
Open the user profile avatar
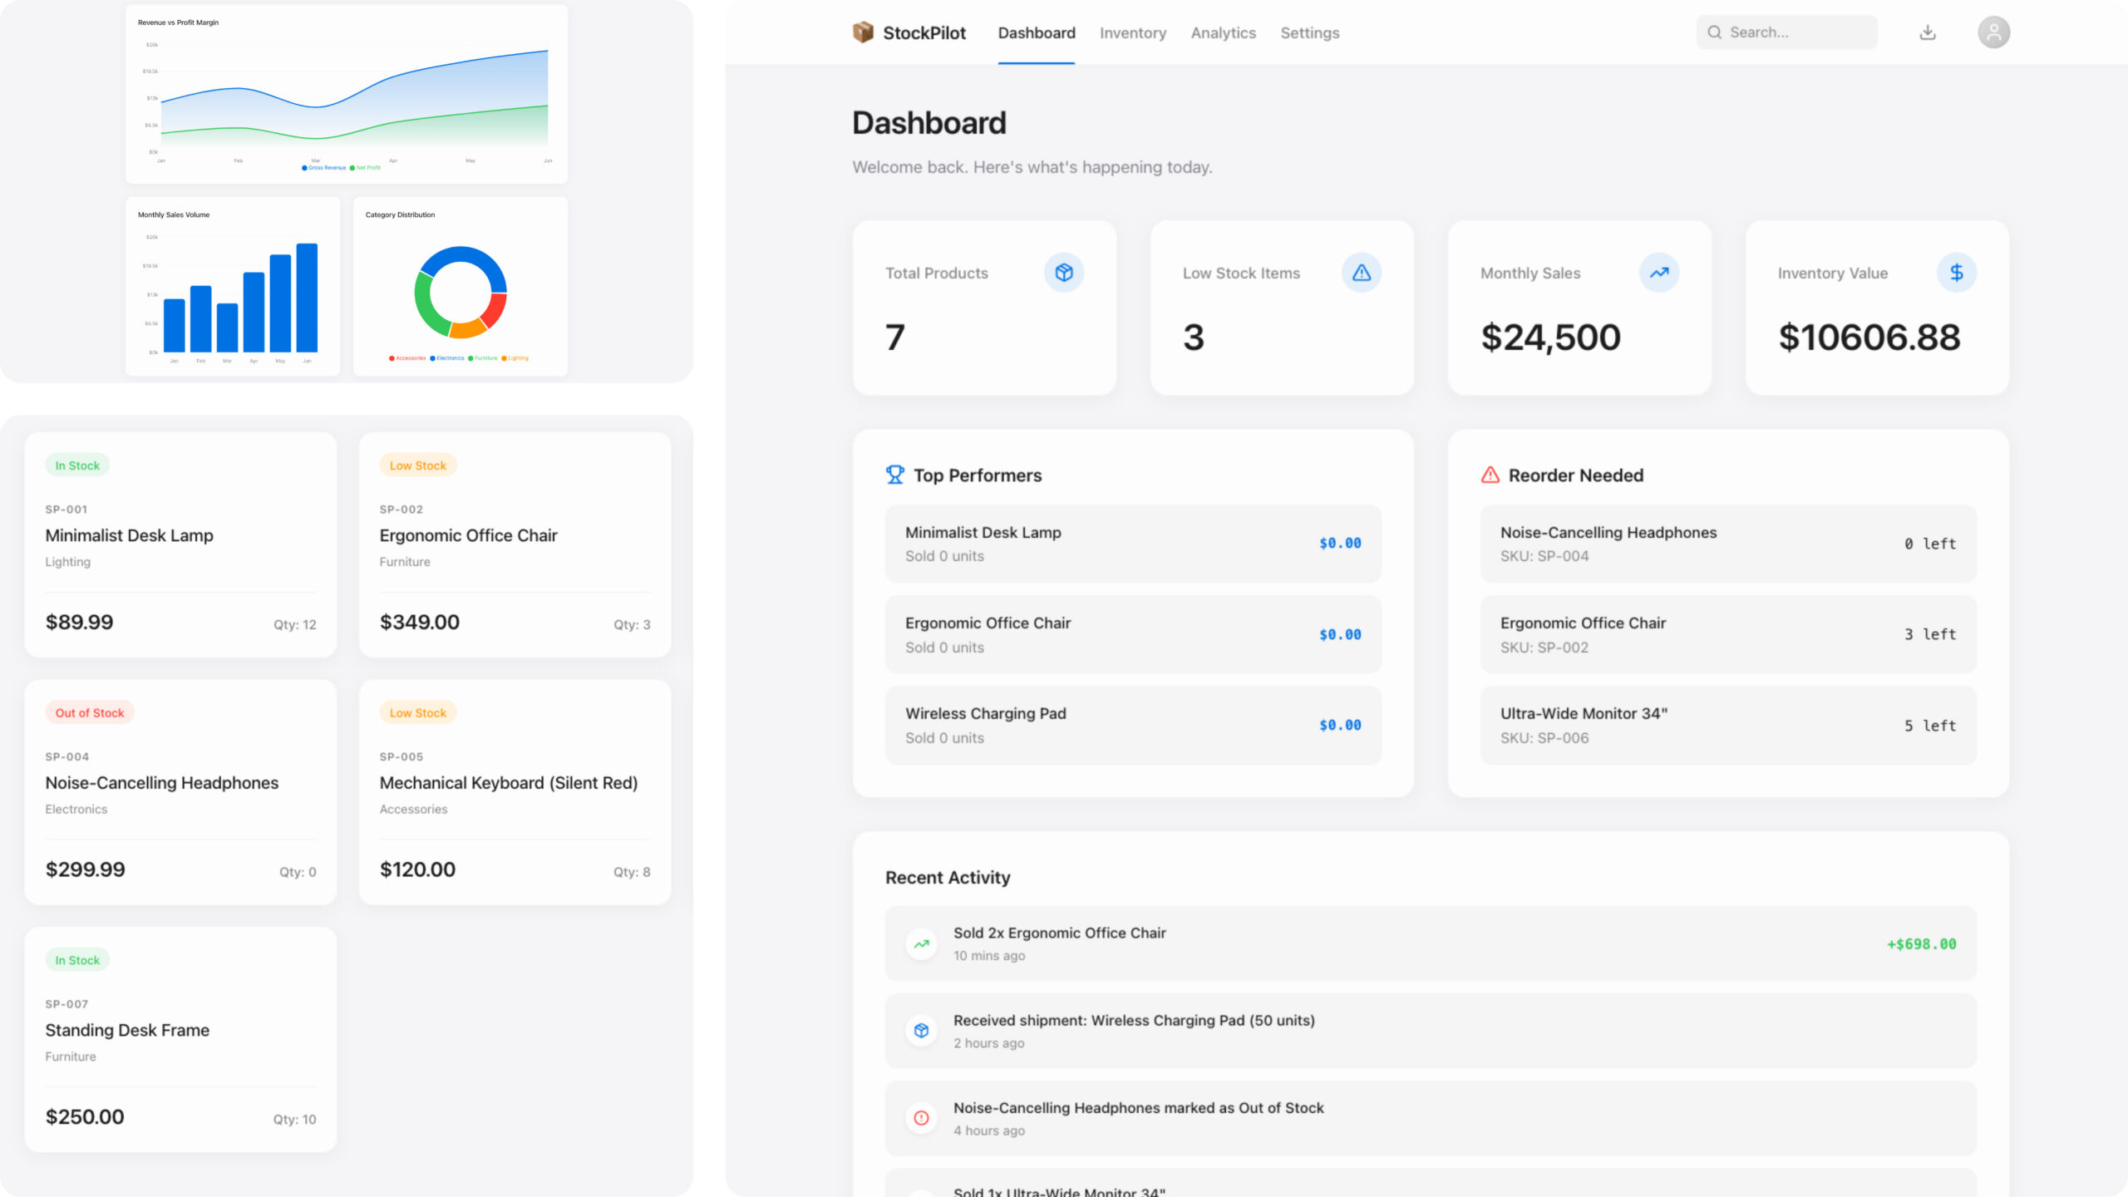click(1993, 32)
